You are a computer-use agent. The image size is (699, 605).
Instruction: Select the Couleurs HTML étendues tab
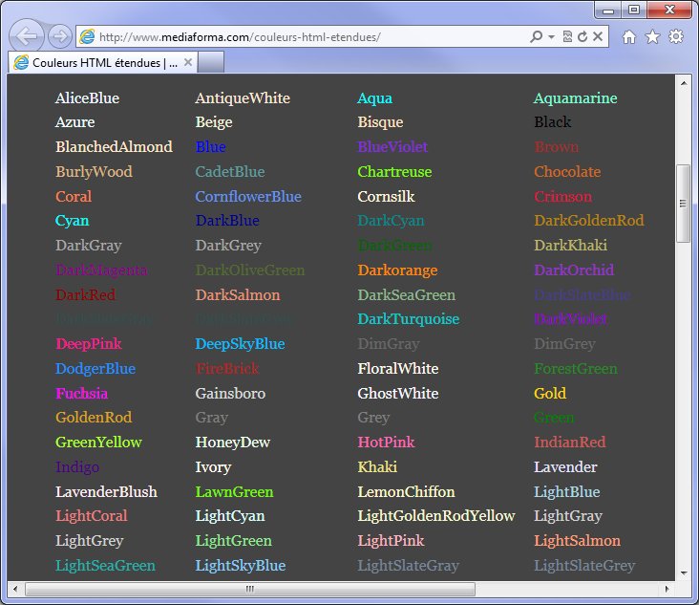(x=95, y=63)
